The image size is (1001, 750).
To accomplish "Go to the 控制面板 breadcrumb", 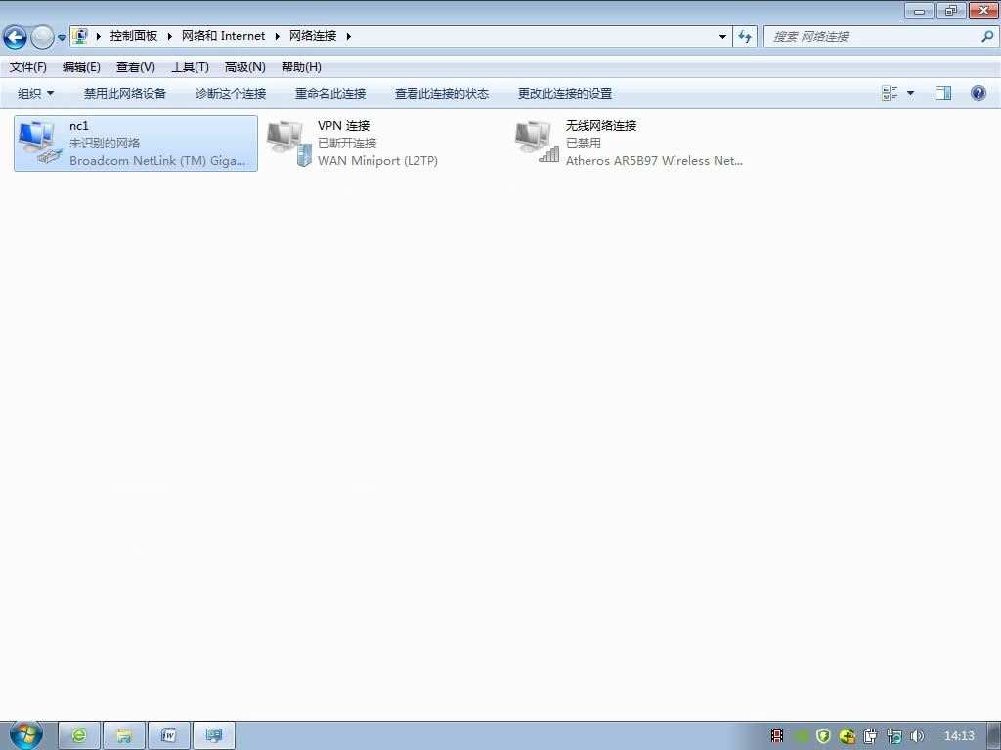I will [133, 36].
